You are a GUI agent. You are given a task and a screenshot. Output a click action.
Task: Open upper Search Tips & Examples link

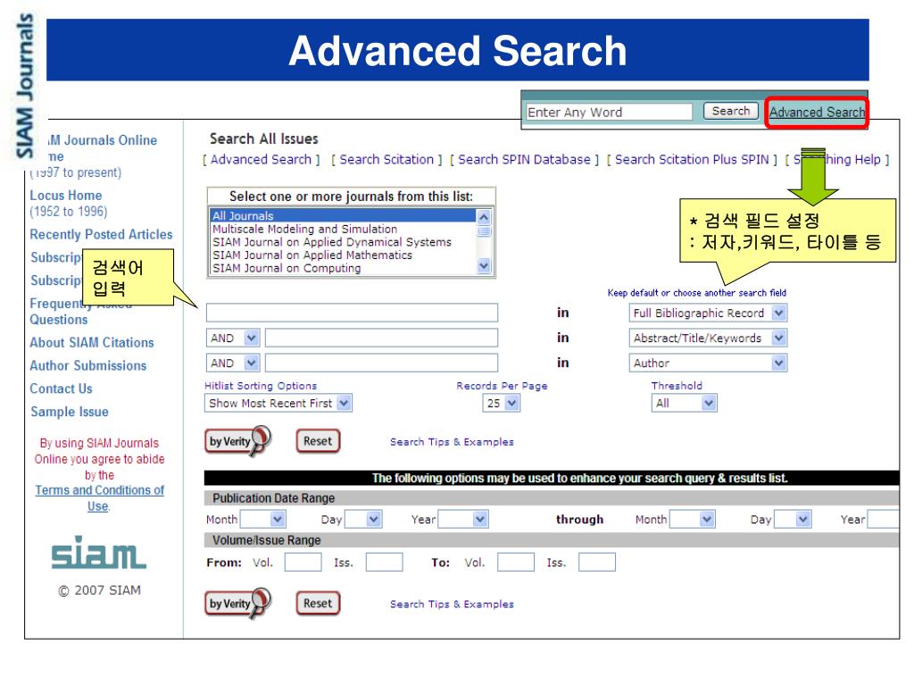pos(452,442)
